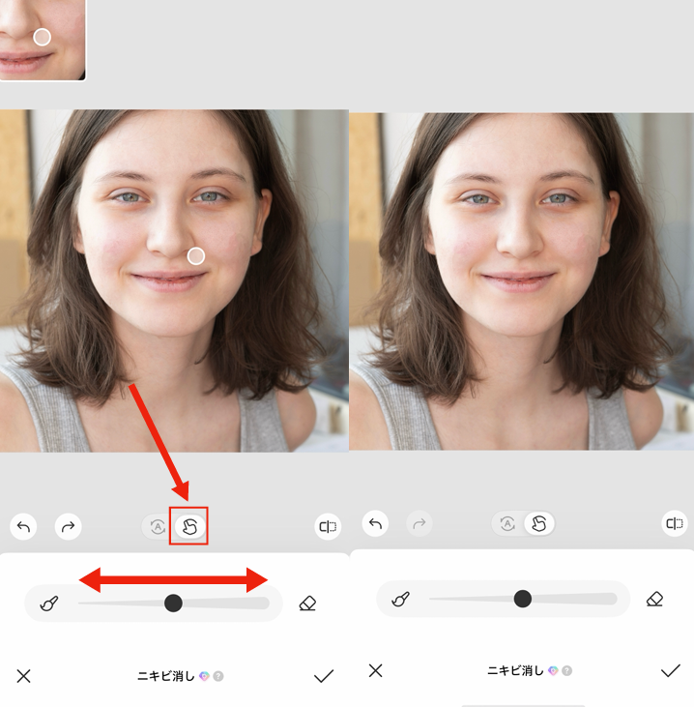Open the help icon beside ニキビ消し on the left screen

[x=218, y=676]
